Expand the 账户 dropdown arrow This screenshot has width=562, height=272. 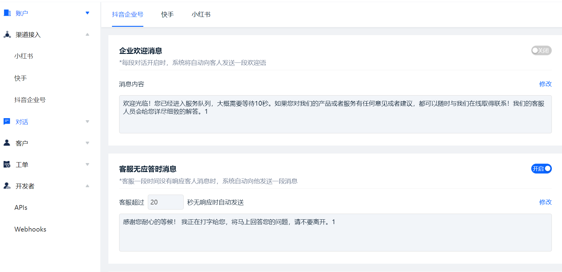87,13
